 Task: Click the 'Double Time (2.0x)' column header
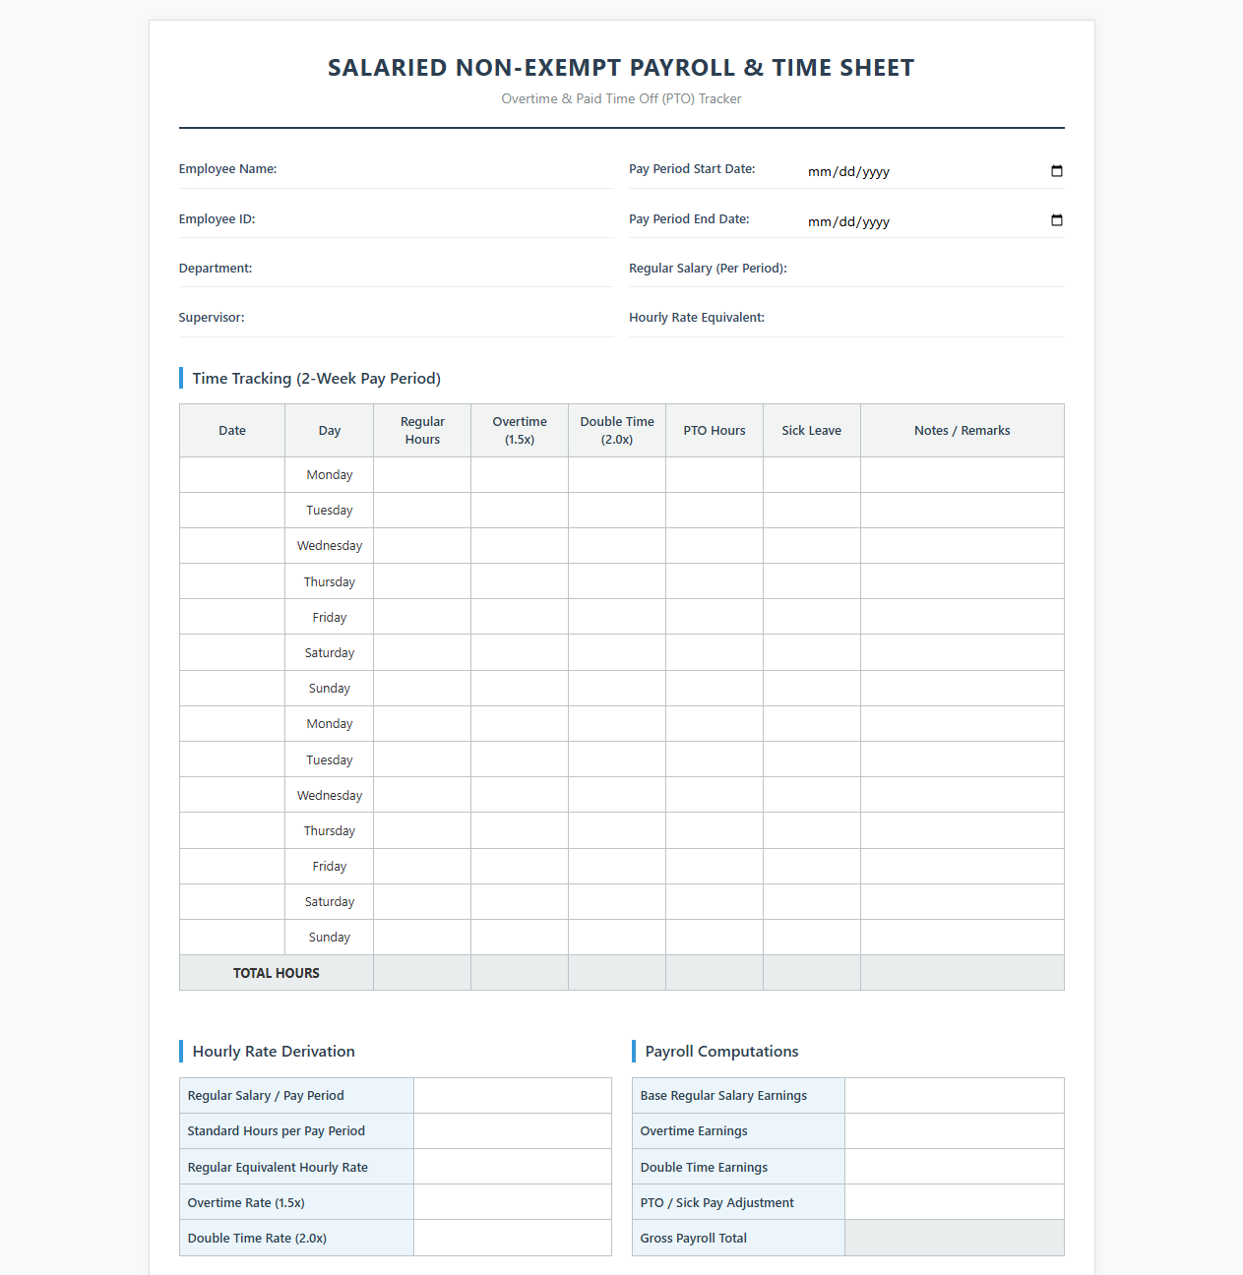pyautogui.click(x=617, y=431)
